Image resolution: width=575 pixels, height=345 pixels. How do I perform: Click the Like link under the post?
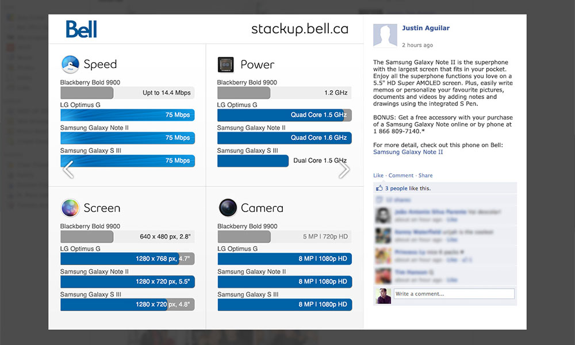pos(378,175)
